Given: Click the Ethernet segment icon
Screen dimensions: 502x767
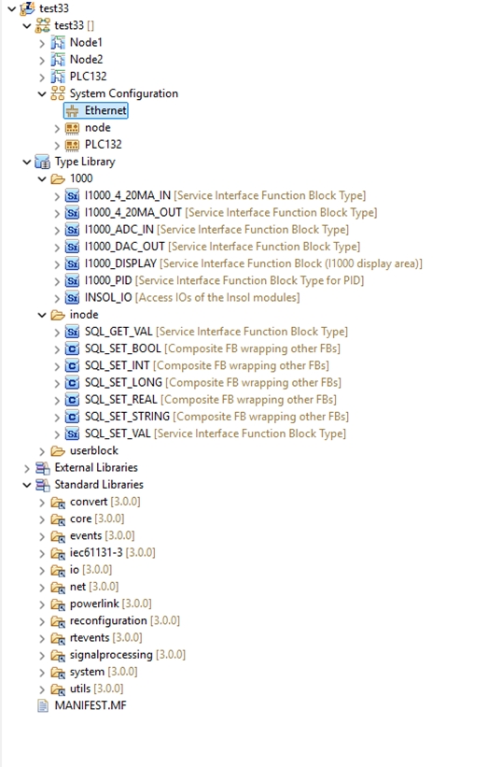Looking at the screenshot, I should click(x=72, y=111).
